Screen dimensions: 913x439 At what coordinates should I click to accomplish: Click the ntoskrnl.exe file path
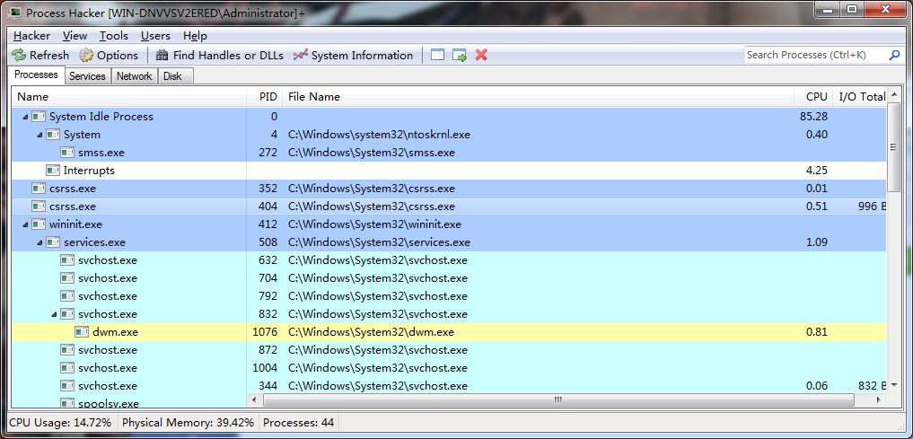click(x=379, y=135)
